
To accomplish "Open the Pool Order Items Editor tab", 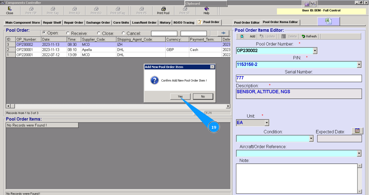I will [x=280, y=22].
